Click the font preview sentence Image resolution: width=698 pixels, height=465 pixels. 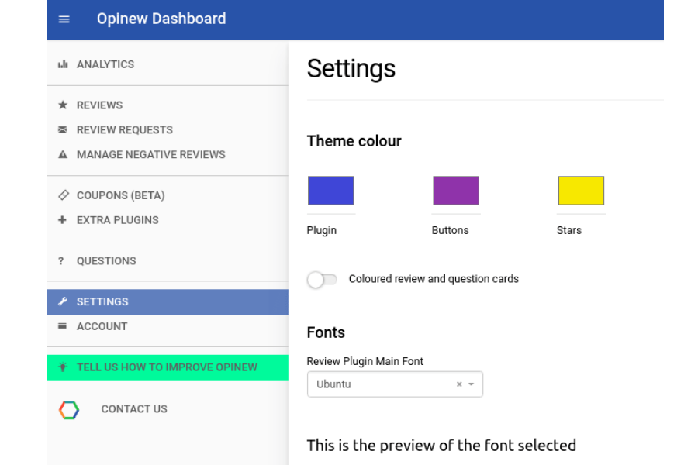(x=441, y=446)
